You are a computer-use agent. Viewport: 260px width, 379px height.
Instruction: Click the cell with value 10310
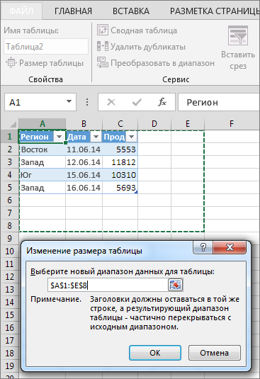pos(120,175)
